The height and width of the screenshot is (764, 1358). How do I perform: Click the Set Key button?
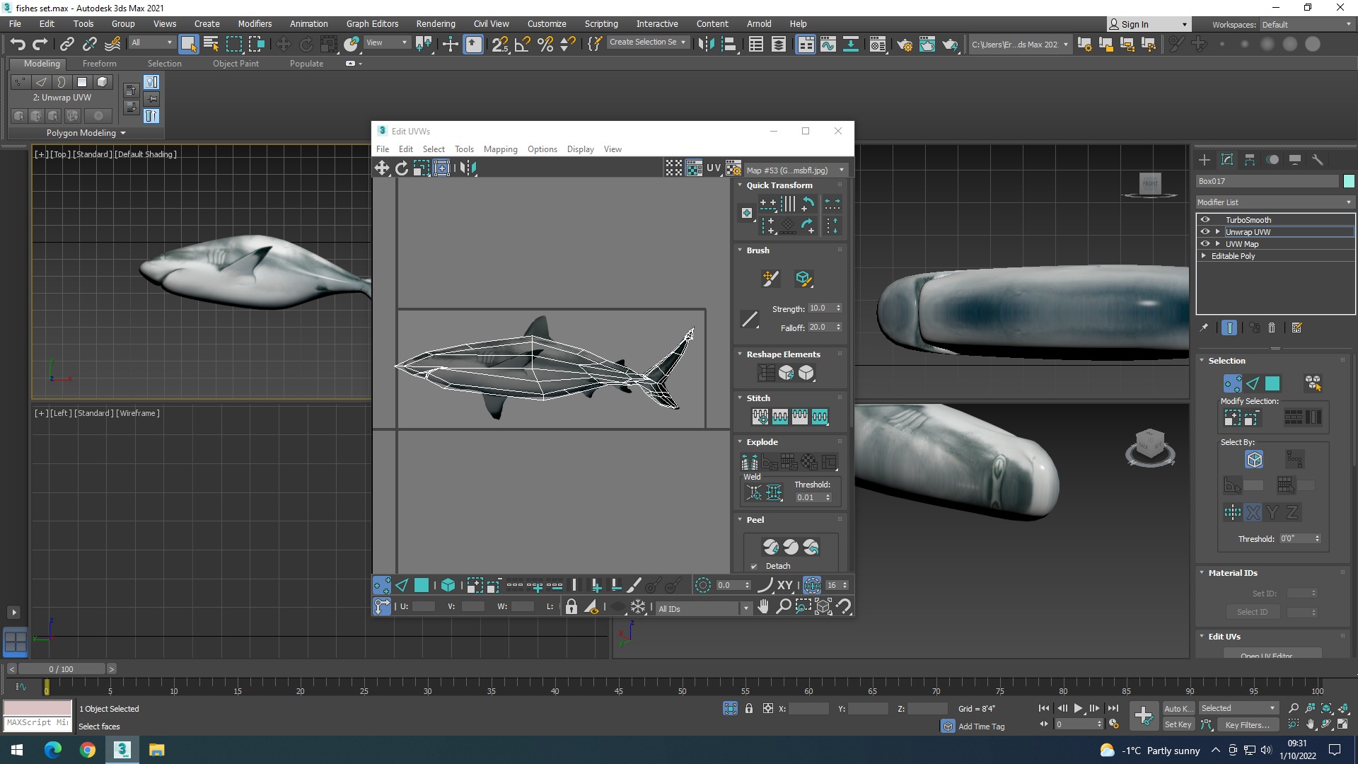1178,724
